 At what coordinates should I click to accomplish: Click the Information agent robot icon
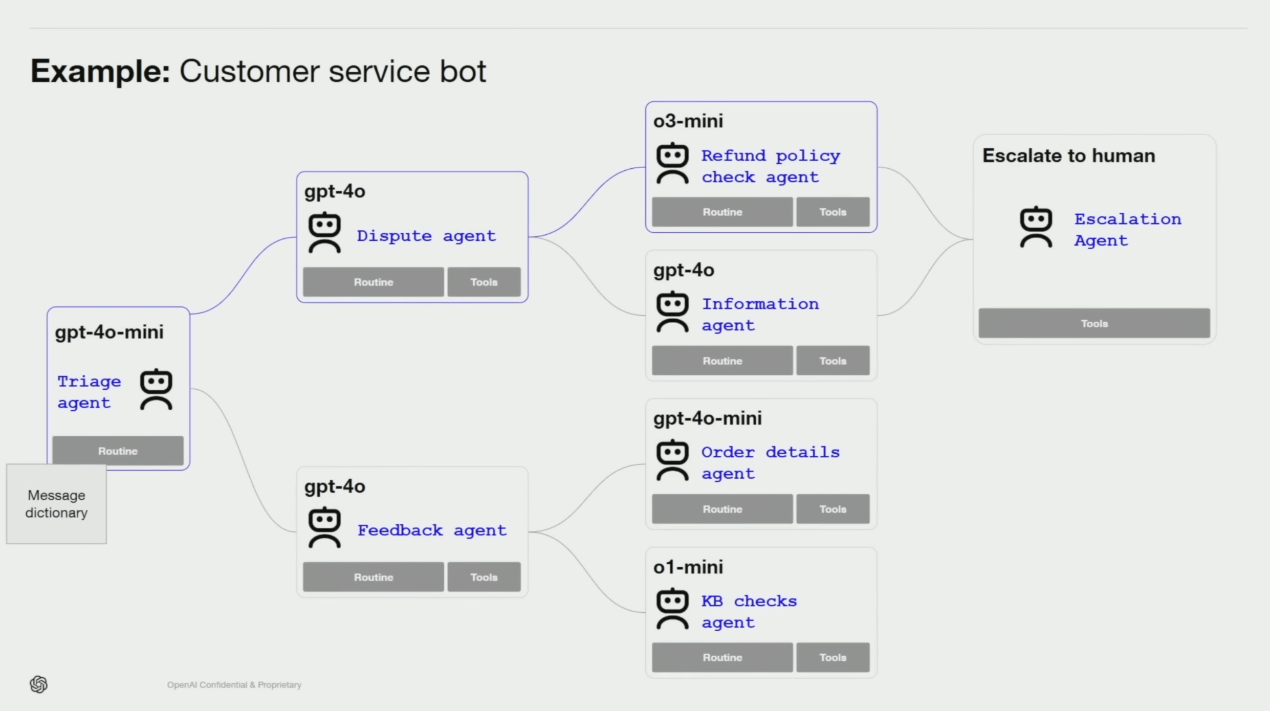[672, 312]
